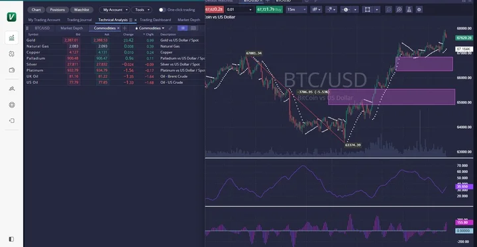477x247 pixels.
Task: Open the chart icon in left sidebar
Action: pyautogui.click(x=11, y=38)
